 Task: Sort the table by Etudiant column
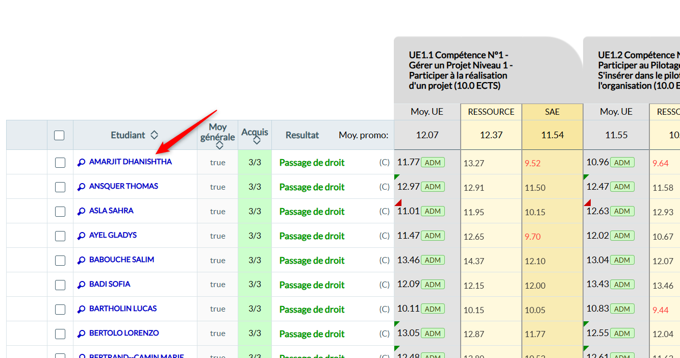[x=154, y=135]
